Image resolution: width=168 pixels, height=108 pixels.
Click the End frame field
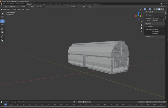[162, 102]
